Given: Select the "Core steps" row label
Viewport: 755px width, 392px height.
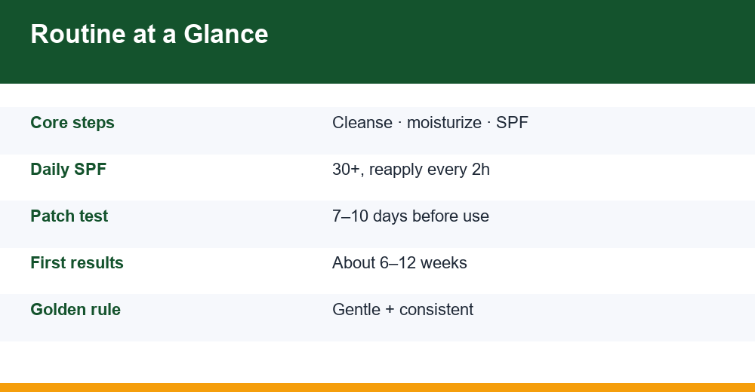Looking at the screenshot, I should click(72, 123).
